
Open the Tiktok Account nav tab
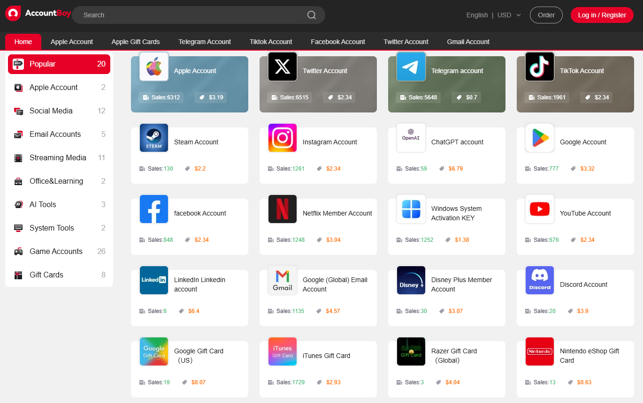point(271,42)
